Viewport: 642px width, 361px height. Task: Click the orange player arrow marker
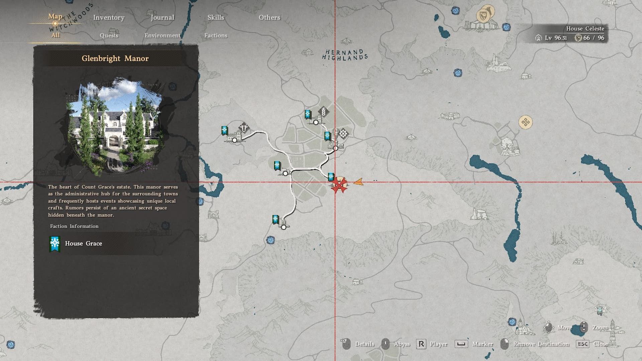coord(358,182)
